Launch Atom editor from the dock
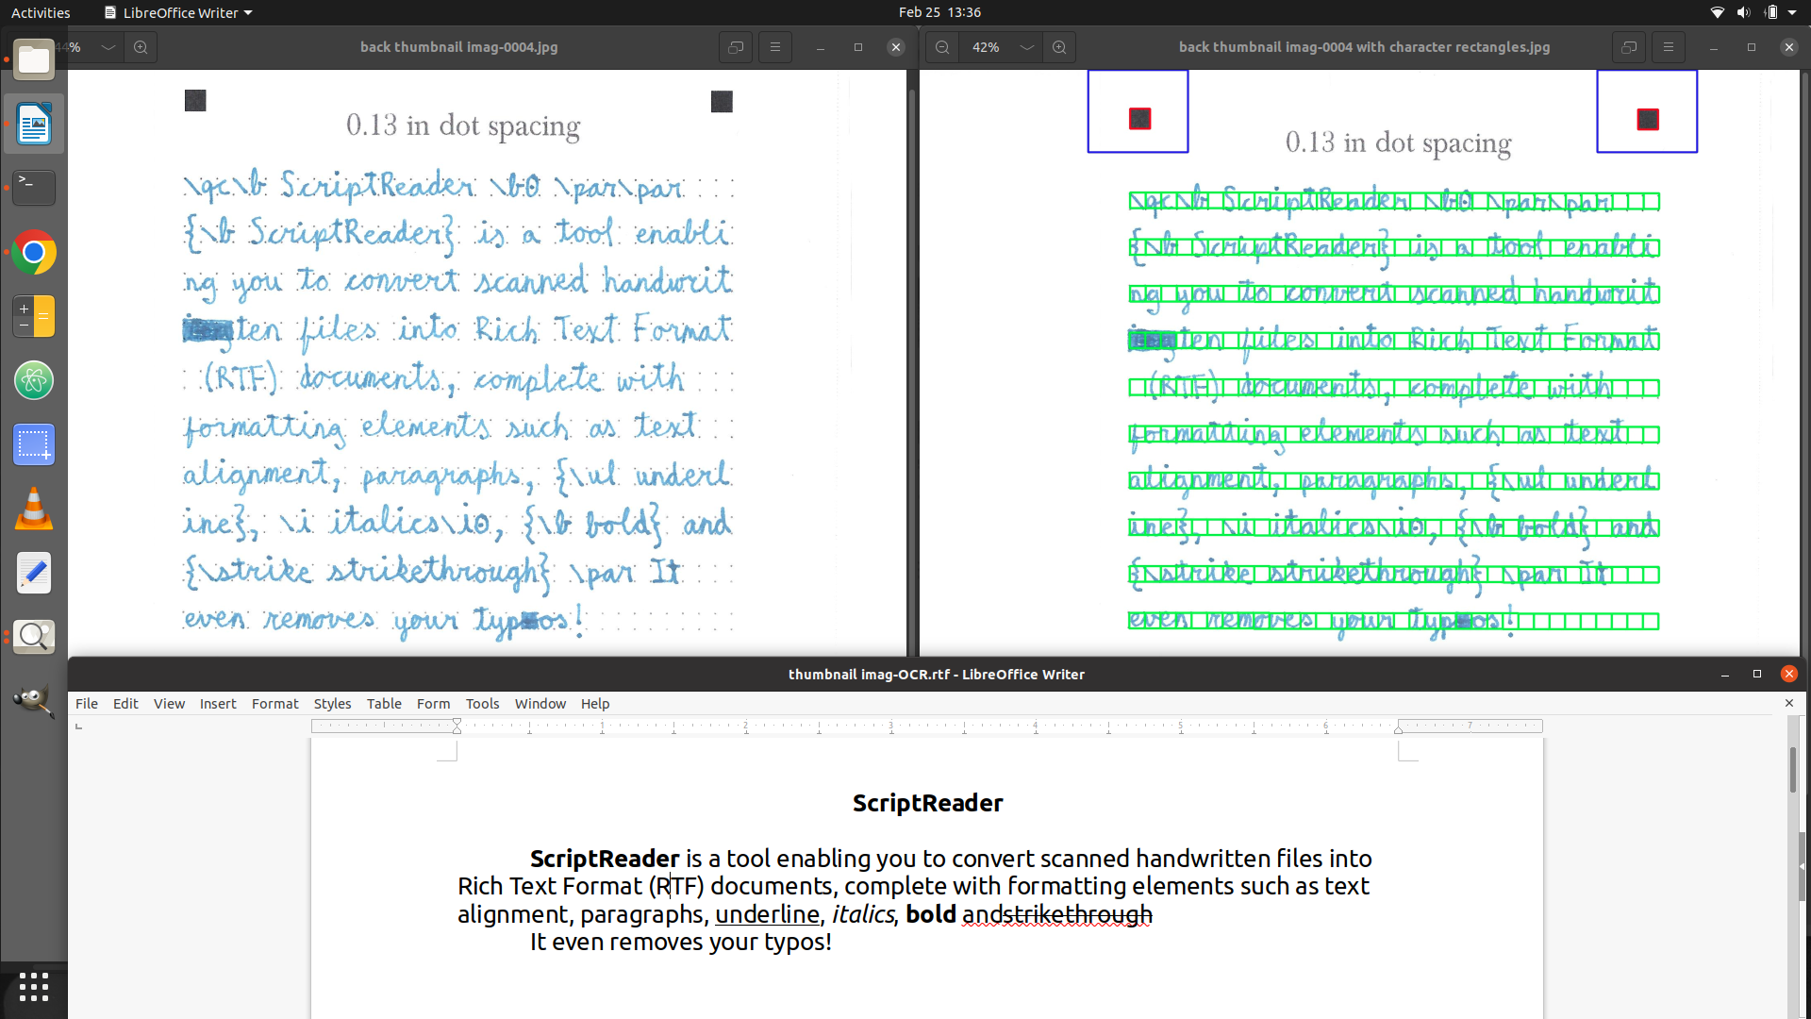Image resolution: width=1811 pixels, height=1019 pixels. (x=34, y=380)
